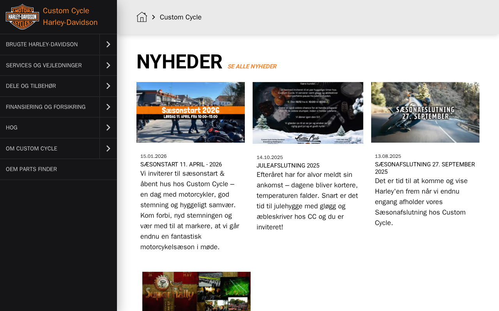
Task: Open the Sæsonstart 11. April - 2026 headline
Action: (x=181, y=164)
